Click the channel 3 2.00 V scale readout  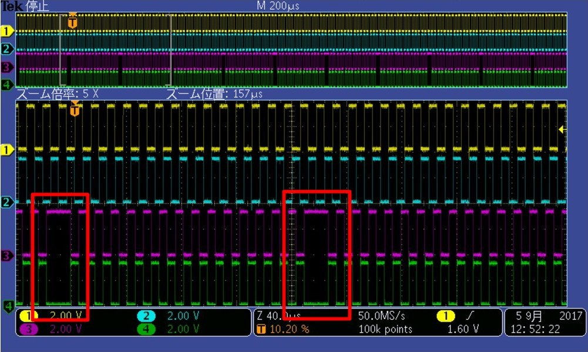point(66,329)
